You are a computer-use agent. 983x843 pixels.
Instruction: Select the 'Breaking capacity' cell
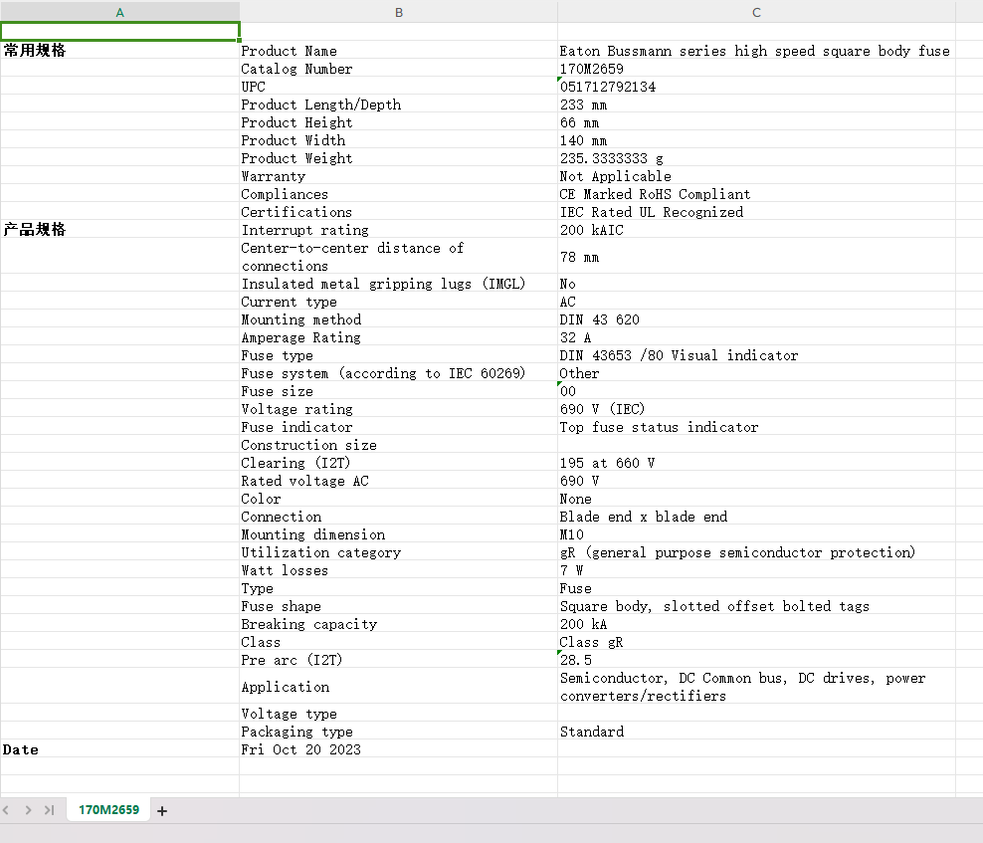pos(399,624)
